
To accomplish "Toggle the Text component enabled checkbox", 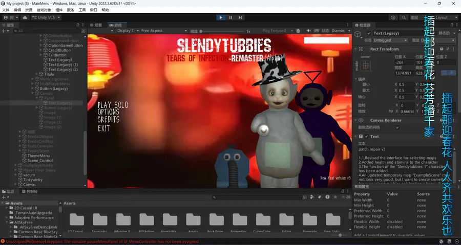I will tap(367, 137).
